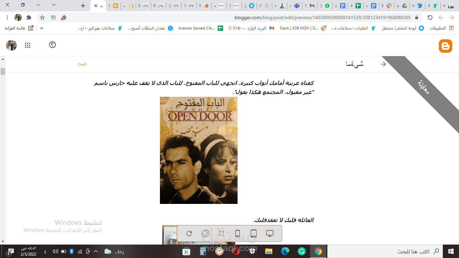Click the lock icon in address bar
This screenshot has width=459, height=258.
(x=417, y=17)
